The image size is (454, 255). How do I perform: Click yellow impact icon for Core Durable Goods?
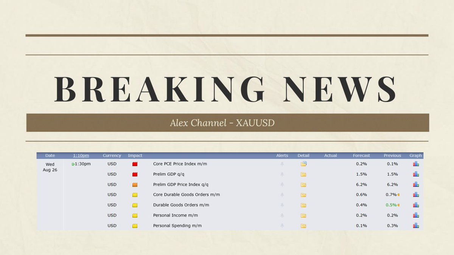pyautogui.click(x=135, y=195)
